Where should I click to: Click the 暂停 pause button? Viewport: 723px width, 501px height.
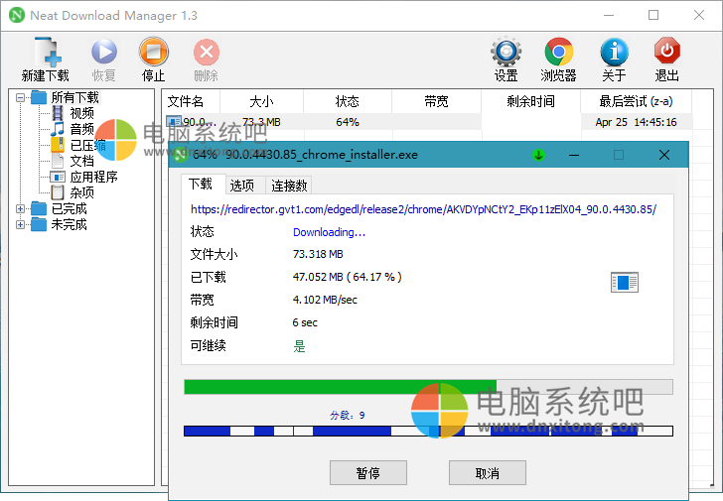(x=367, y=473)
